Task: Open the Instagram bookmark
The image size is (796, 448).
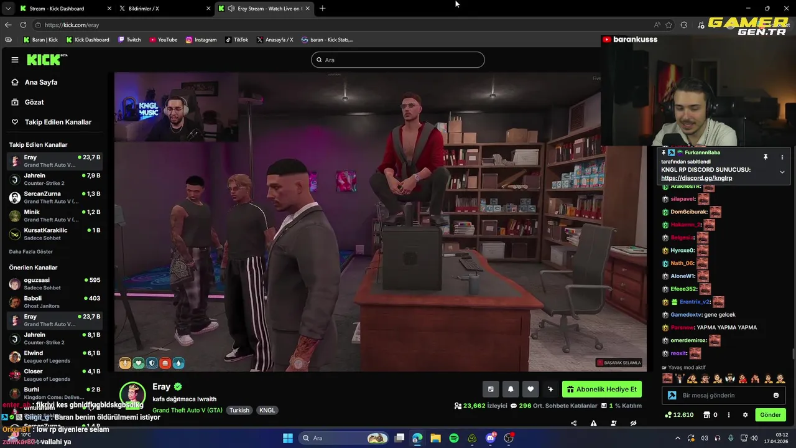Action: pyautogui.click(x=201, y=40)
